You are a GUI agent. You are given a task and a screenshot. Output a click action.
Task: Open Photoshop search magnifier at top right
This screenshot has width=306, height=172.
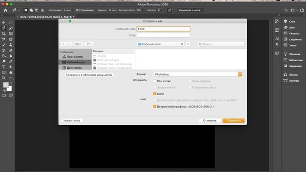(286, 10)
